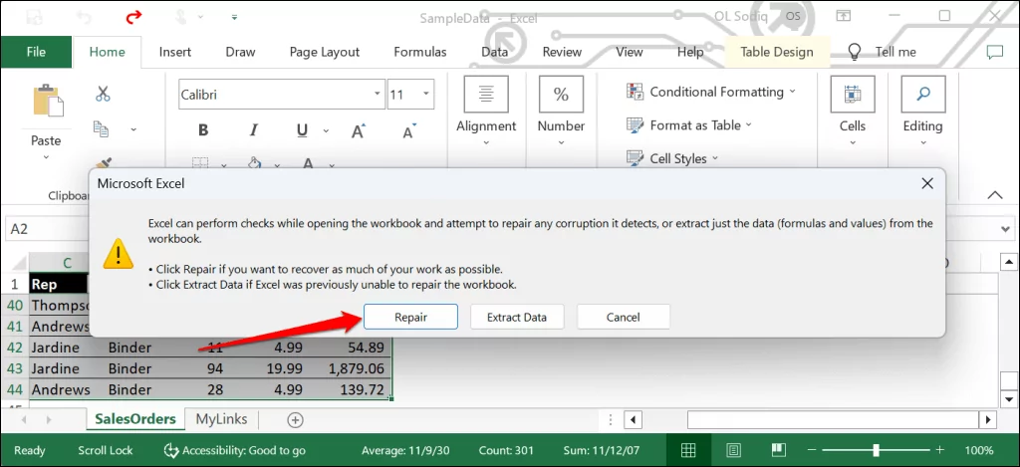Screen dimensions: 1020x467
Task: Open the Alignment group button
Action: point(486,95)
